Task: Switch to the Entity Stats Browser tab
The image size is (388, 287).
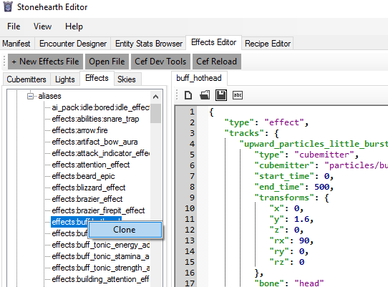Action: [x=149, y=44]
